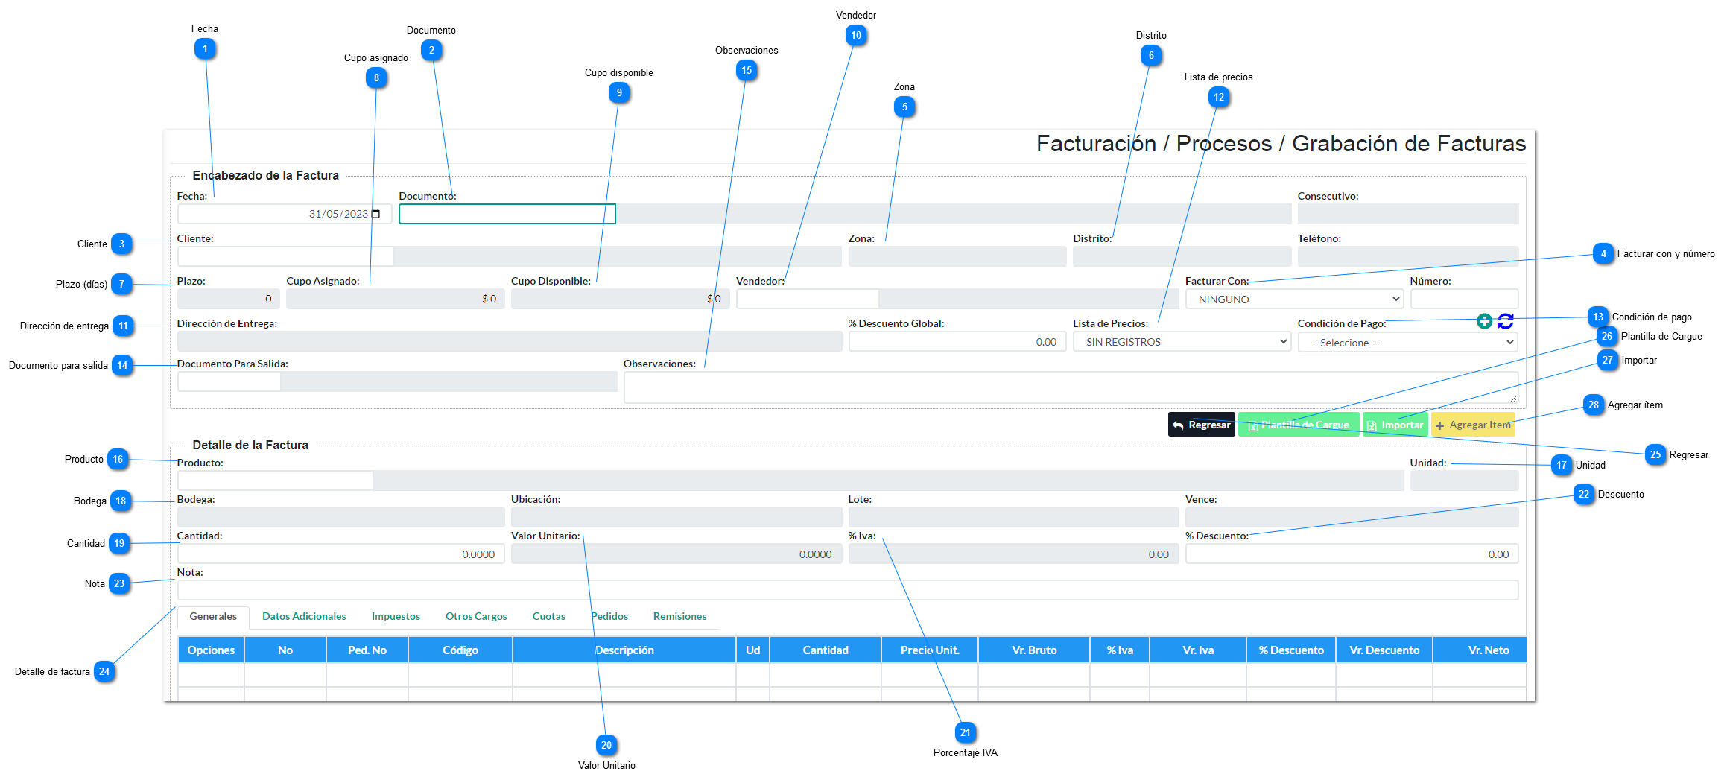This screenshot has width=1727, height=783.
Task: Click the Ubicación field
Action: (676, 517)
